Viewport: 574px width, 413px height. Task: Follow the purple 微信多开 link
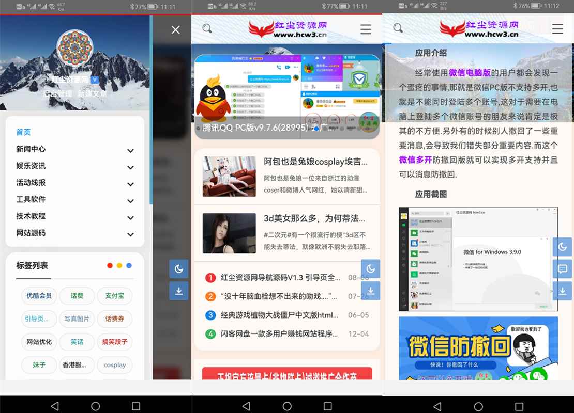[415, 160]
